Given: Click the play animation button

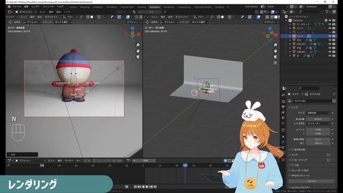Looking at the screenshot, I should click(x=147, y=187).
